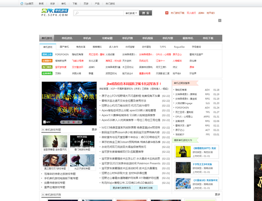Open 单机库 in the gray navigation bar
Viewport: 262px width, 201px height.
(x=87, y=38)
